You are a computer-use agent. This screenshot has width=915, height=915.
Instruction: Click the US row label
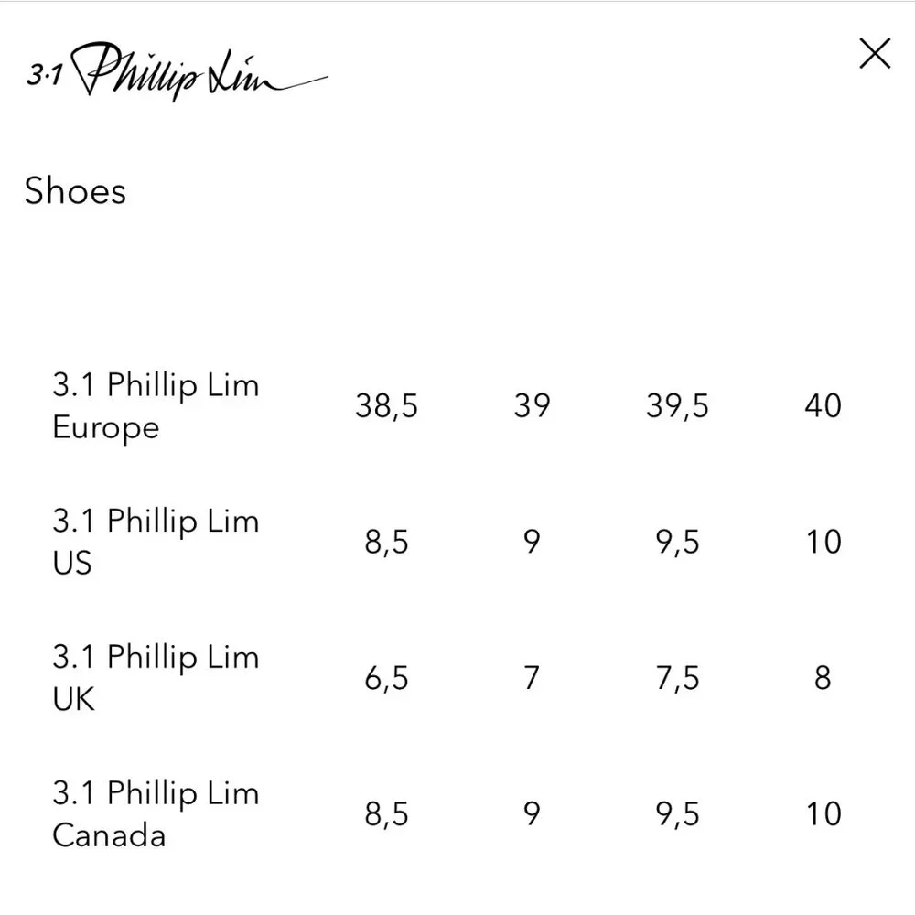pyautogui.click(x=156, y=542)
